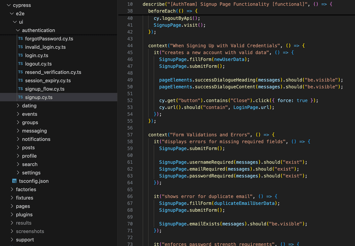Expand the posts folder chevron
Viewport: 355px width, 246px height.
tap(18, 147)
